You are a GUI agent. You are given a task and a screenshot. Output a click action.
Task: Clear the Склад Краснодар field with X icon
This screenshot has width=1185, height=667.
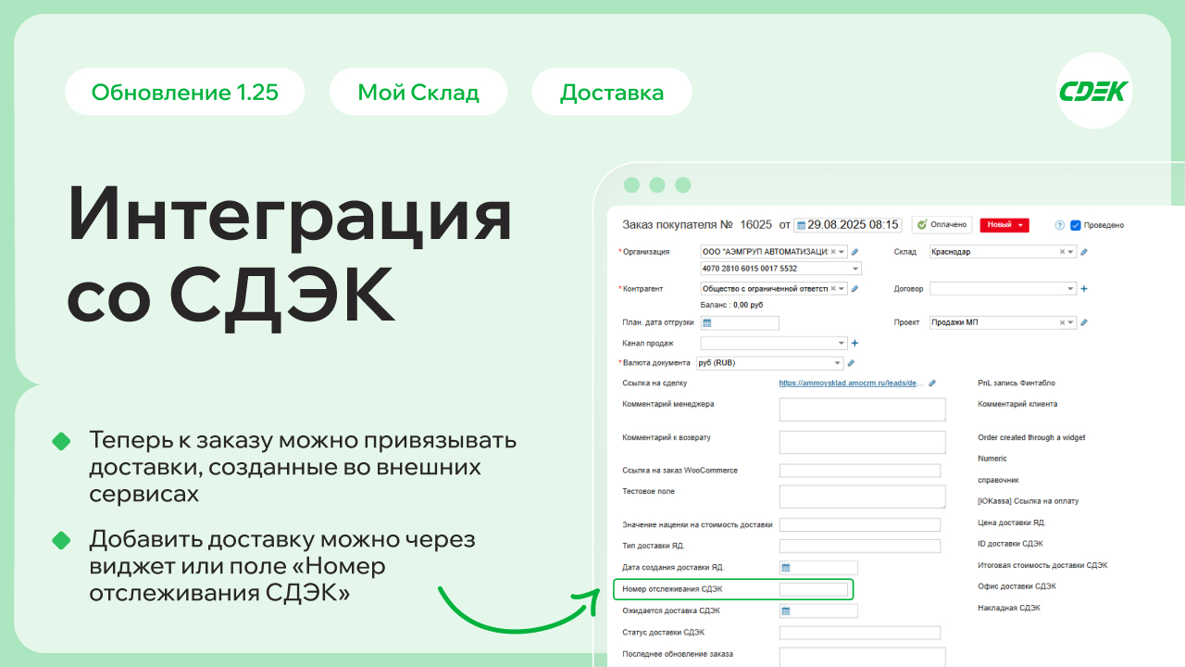1062,252
